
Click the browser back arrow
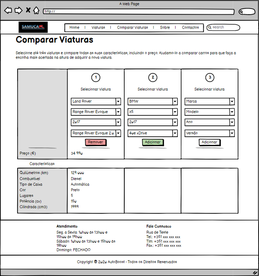[8, 10]
